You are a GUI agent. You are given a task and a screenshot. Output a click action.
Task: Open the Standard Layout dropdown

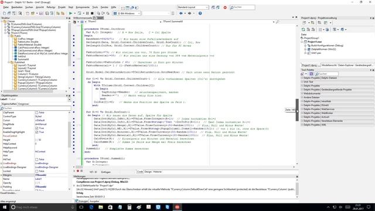193,8
